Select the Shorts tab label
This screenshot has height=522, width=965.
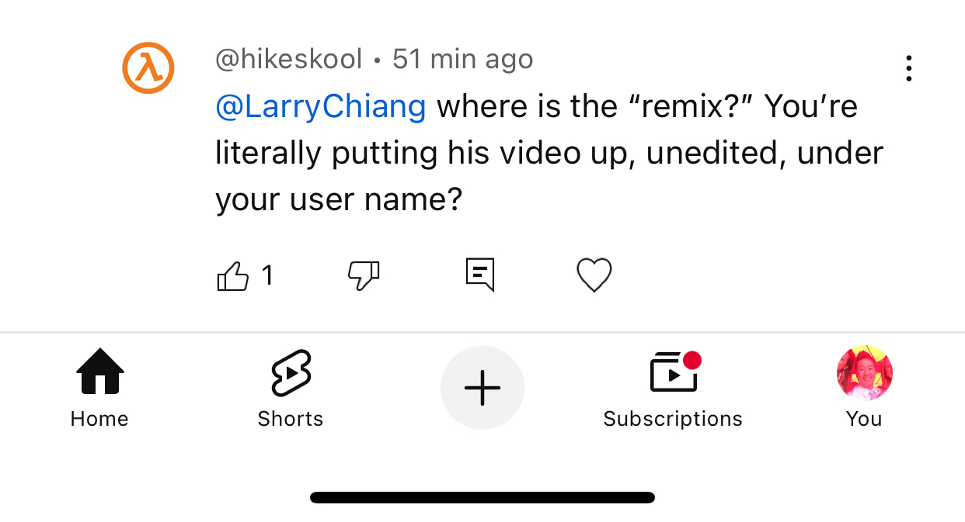291,419
